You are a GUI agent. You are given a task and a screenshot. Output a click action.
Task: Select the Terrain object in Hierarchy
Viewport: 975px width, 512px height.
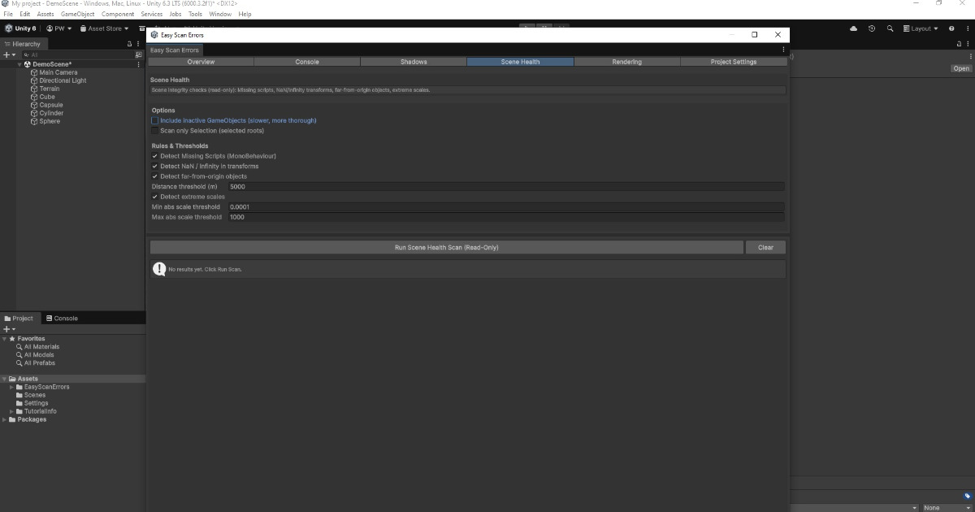point(49,89)
